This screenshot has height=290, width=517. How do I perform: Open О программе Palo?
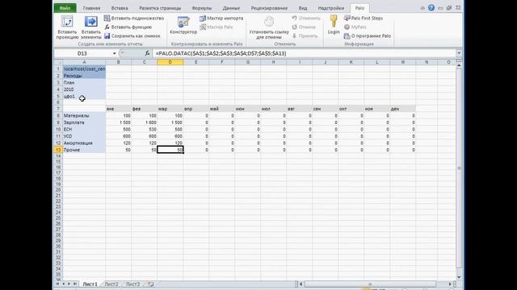(368, 35)
